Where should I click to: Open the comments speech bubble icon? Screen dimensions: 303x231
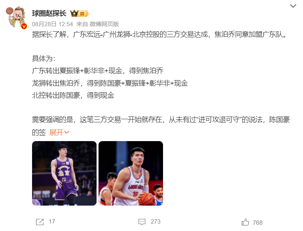pyautogui.click(x=142, y=222)
